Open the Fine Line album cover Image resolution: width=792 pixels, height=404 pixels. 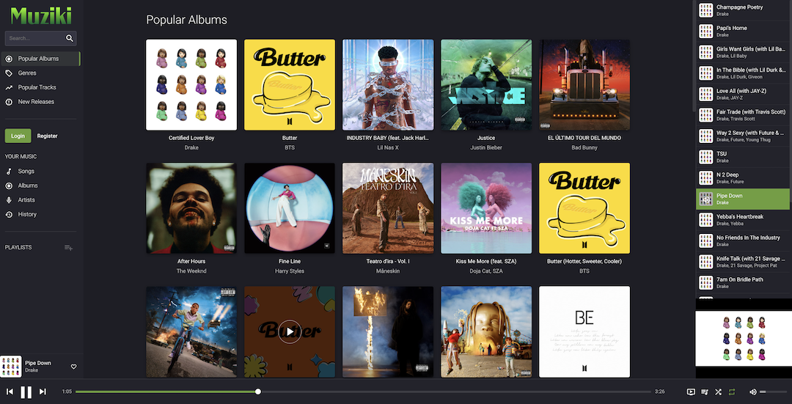point(290,208)
